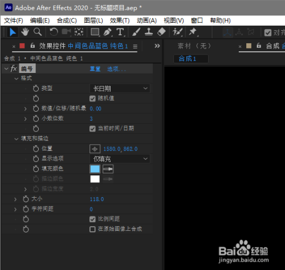Toggle lock on Effect Controls panel
This screenshot has width=285, height=270.
click(x=32, y=46)
